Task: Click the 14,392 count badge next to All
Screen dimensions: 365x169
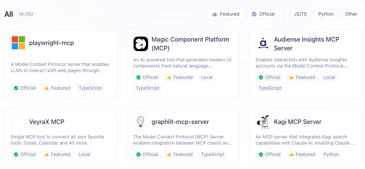Action: [x=26, y=14]
